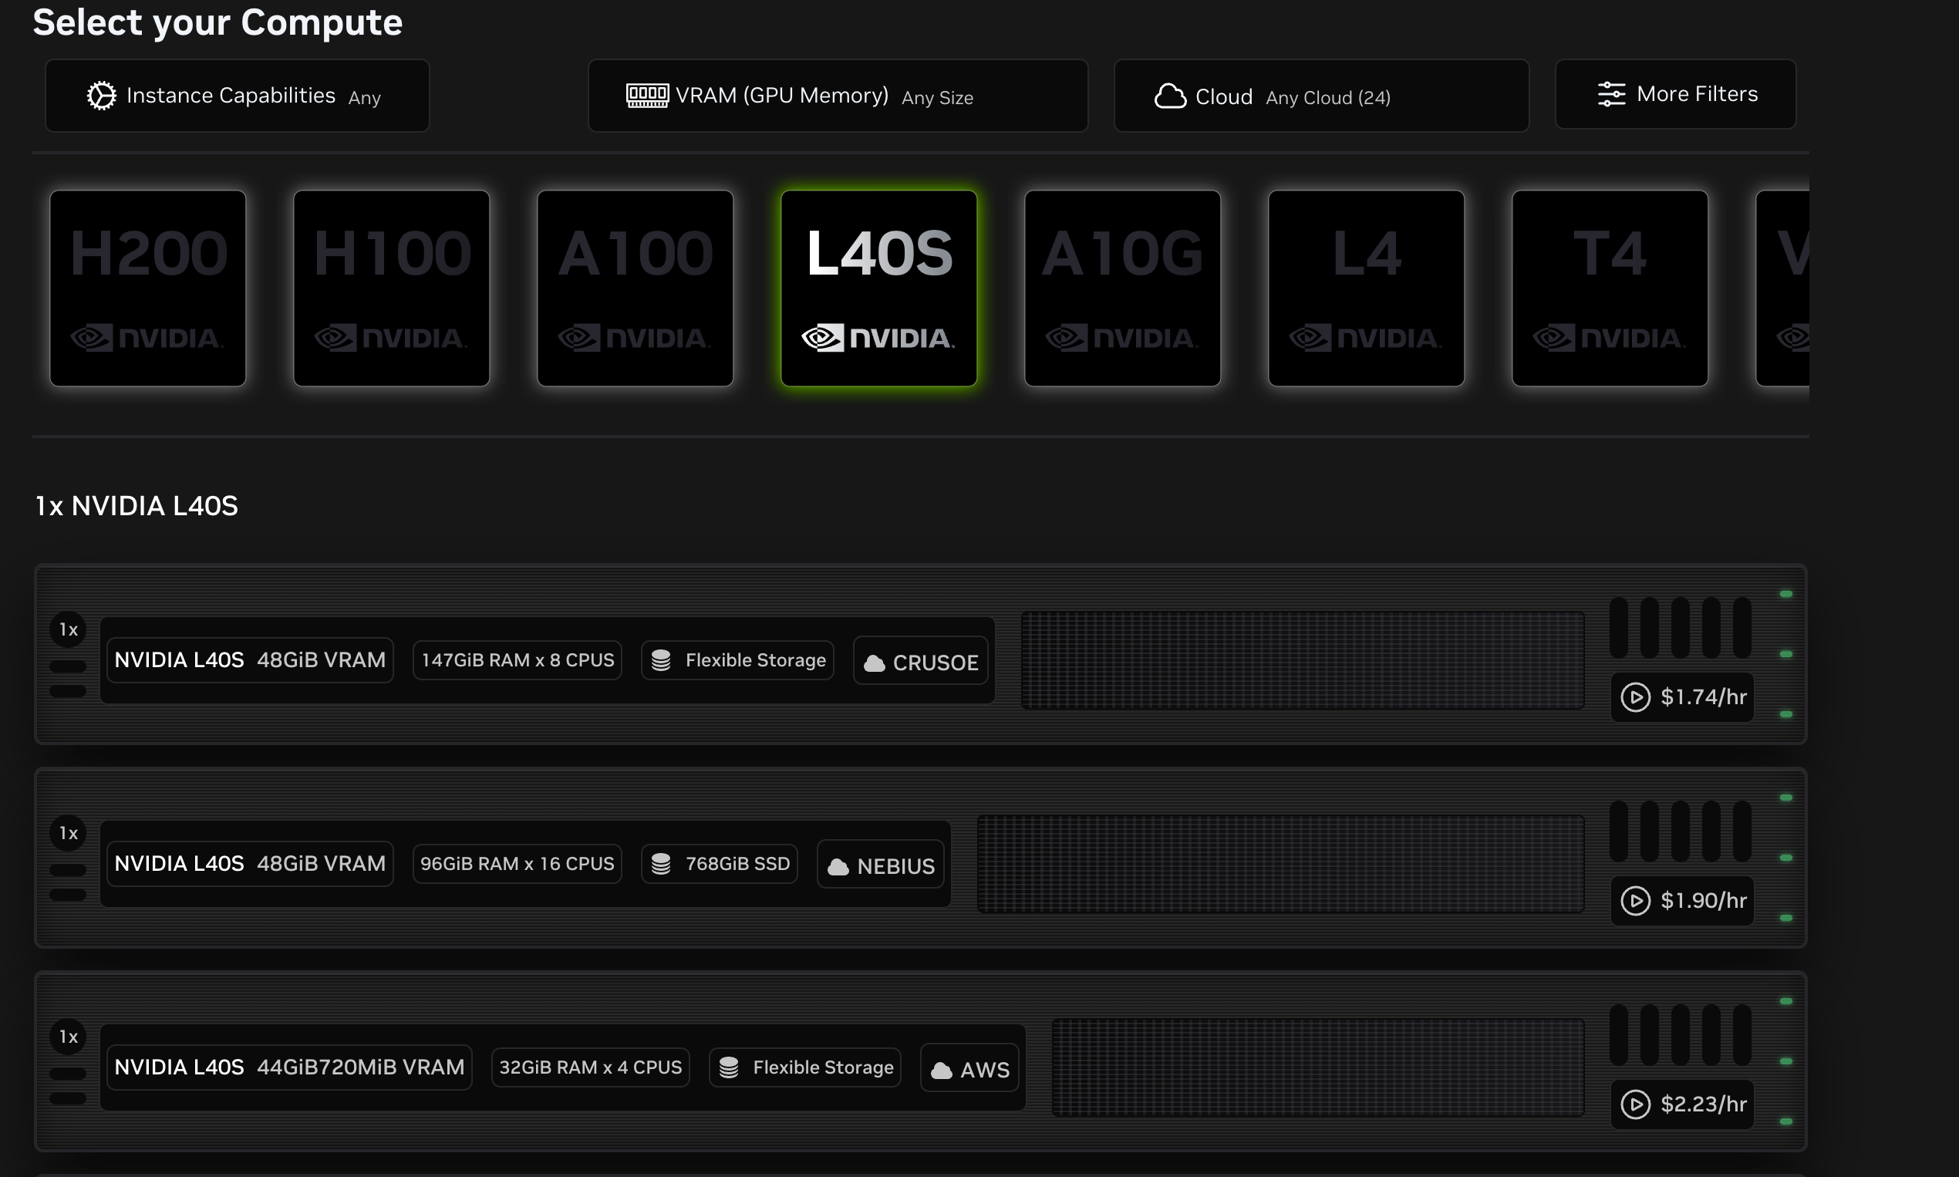Click the storage disk icon beside 768GiB SSD
This screenshot has width=1959, height=1177.
661,864
